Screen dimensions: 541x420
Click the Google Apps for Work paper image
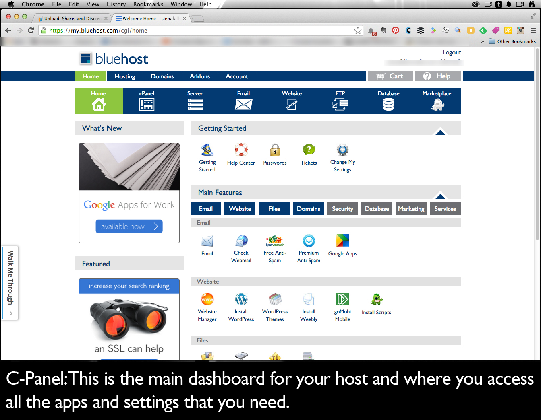click(129, 167)
